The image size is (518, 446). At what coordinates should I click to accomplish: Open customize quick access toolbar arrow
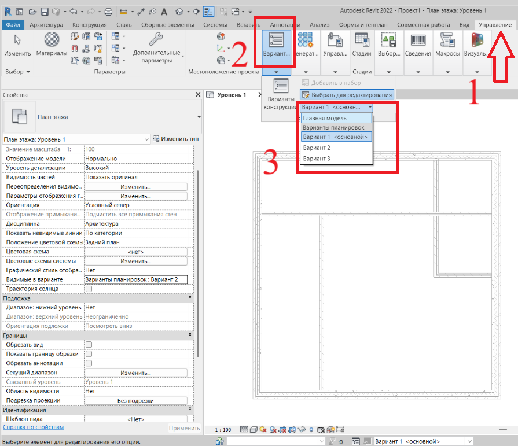(x=251, y=12)
